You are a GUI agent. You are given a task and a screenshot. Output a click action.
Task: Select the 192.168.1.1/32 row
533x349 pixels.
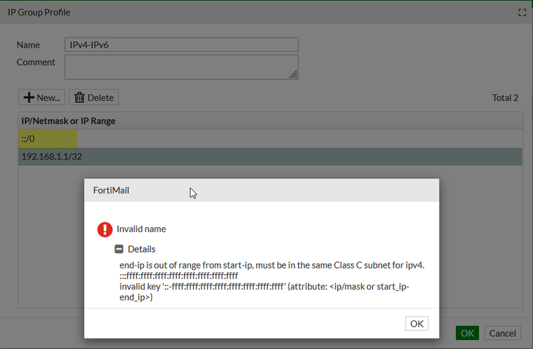[270, 157]
